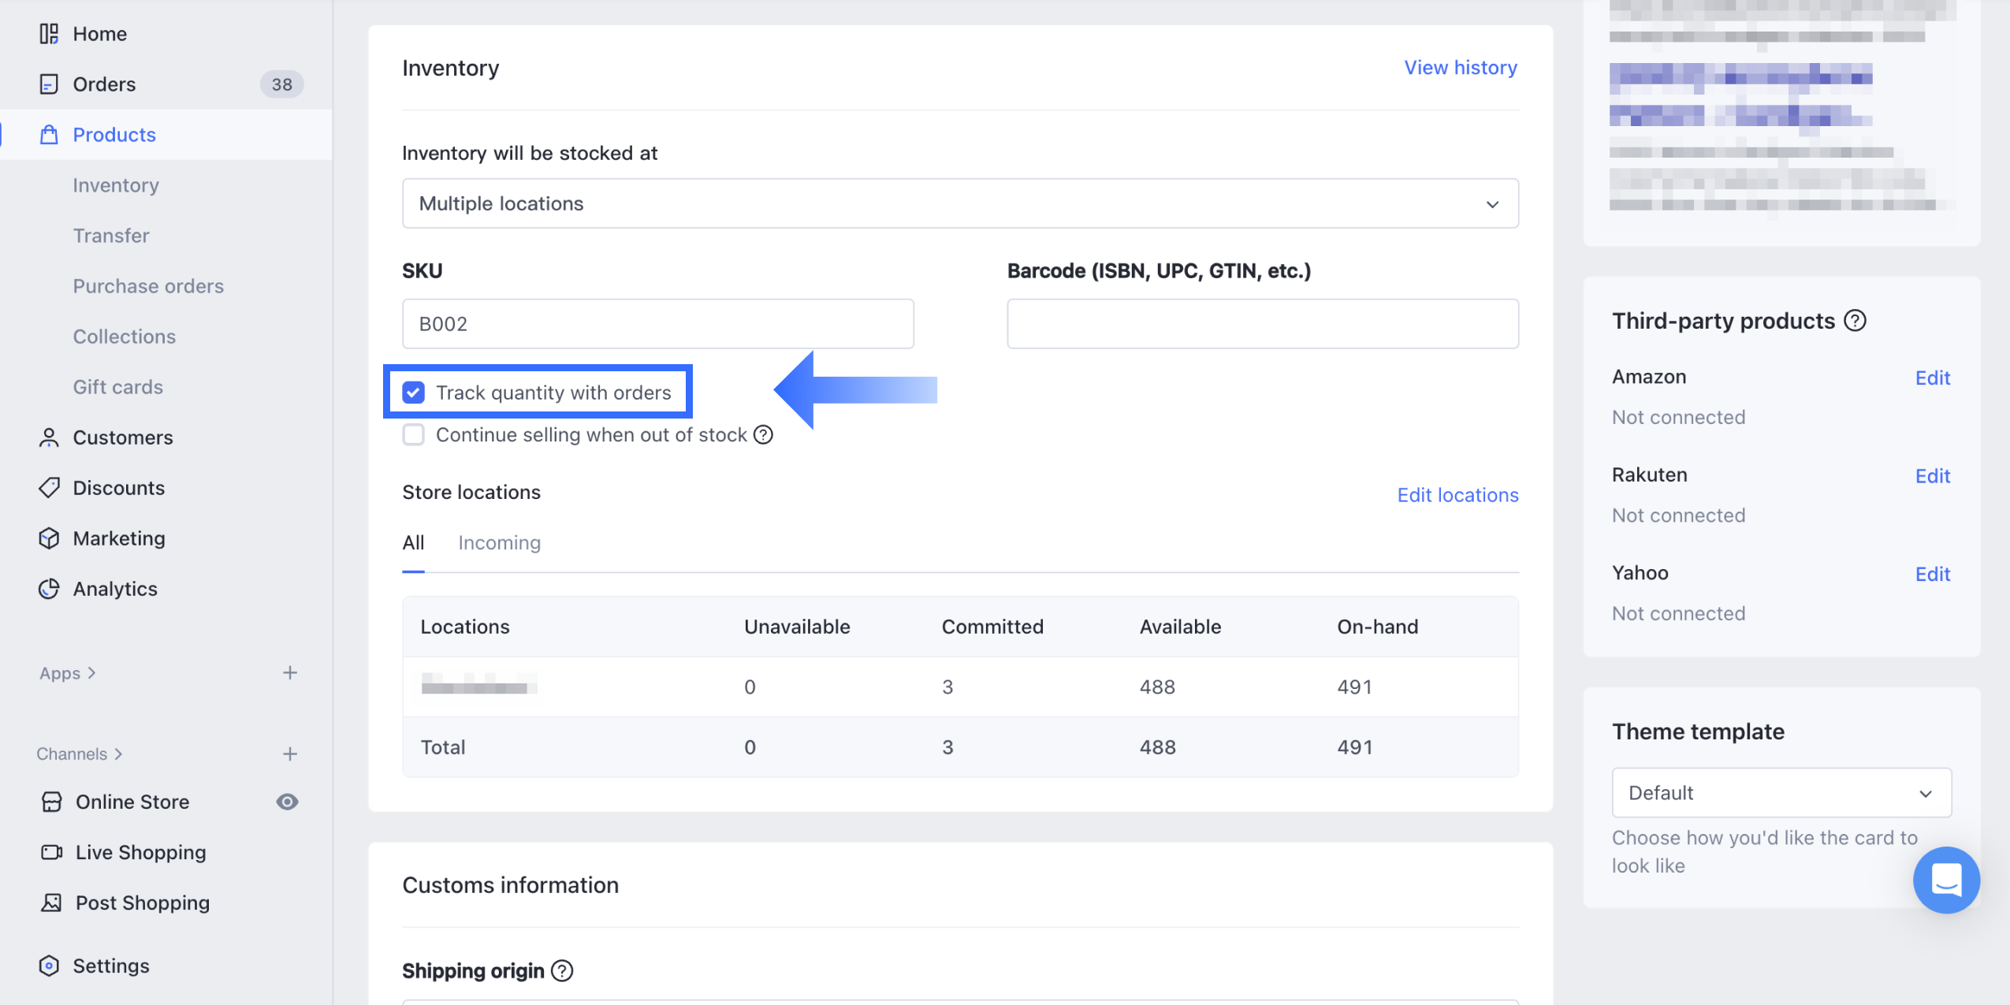This screenshot has width=2010, height=1005.
Task: Click the Settings gear icon
Action: 49,966
